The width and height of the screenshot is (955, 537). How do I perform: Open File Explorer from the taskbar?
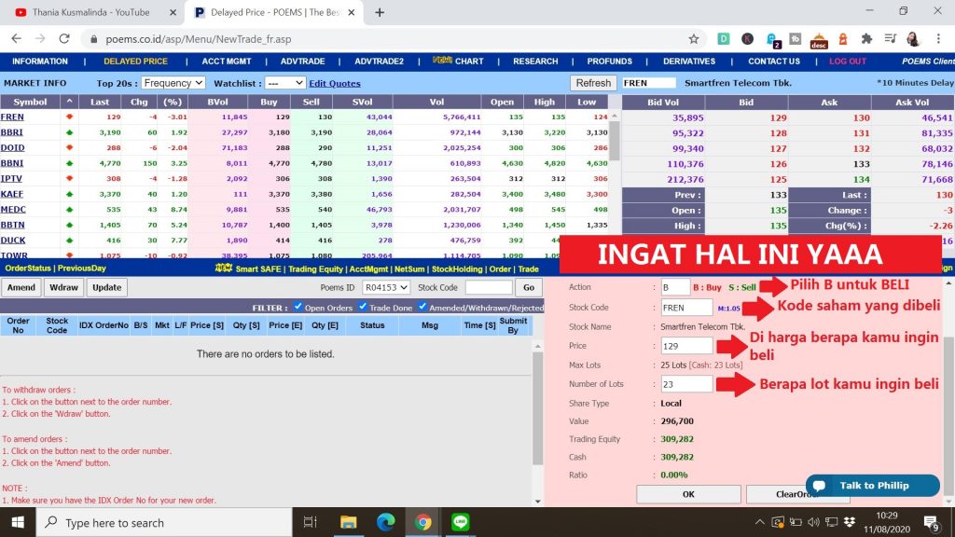tap(348, 522)
